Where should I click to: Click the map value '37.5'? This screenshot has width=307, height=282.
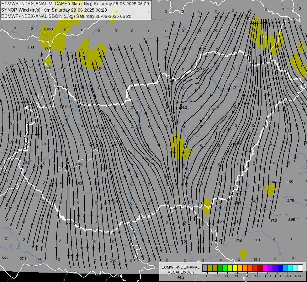point(23,258)
